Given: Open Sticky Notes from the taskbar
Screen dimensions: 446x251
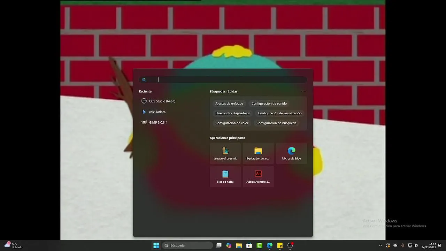Looking at the screenshot, I should point(280,245).
